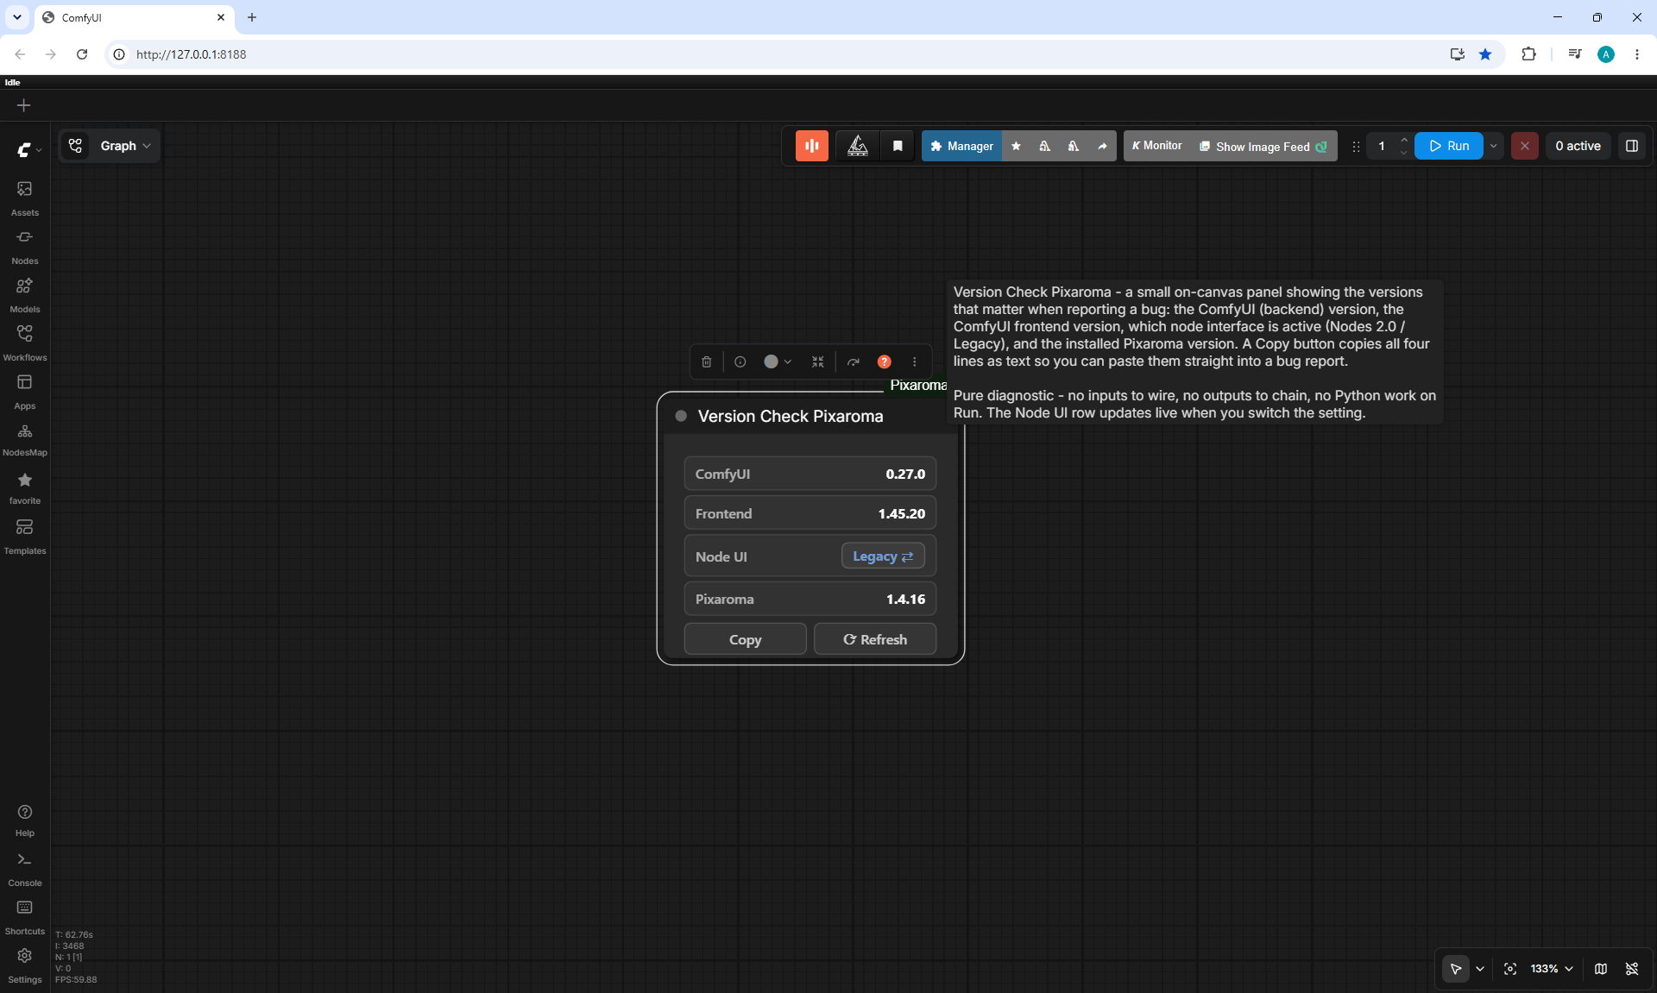Click the second model-manager icon before share

(1073, 146)
